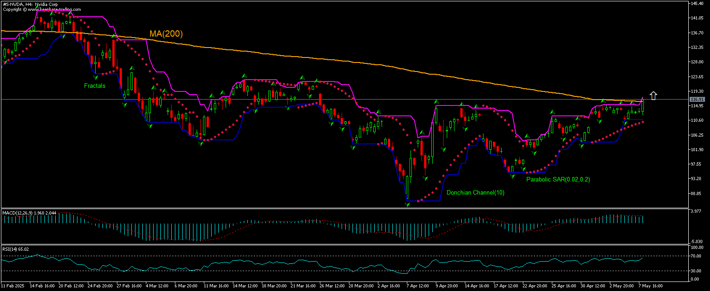Click the 88.85 price axis label

coord(696,193)
